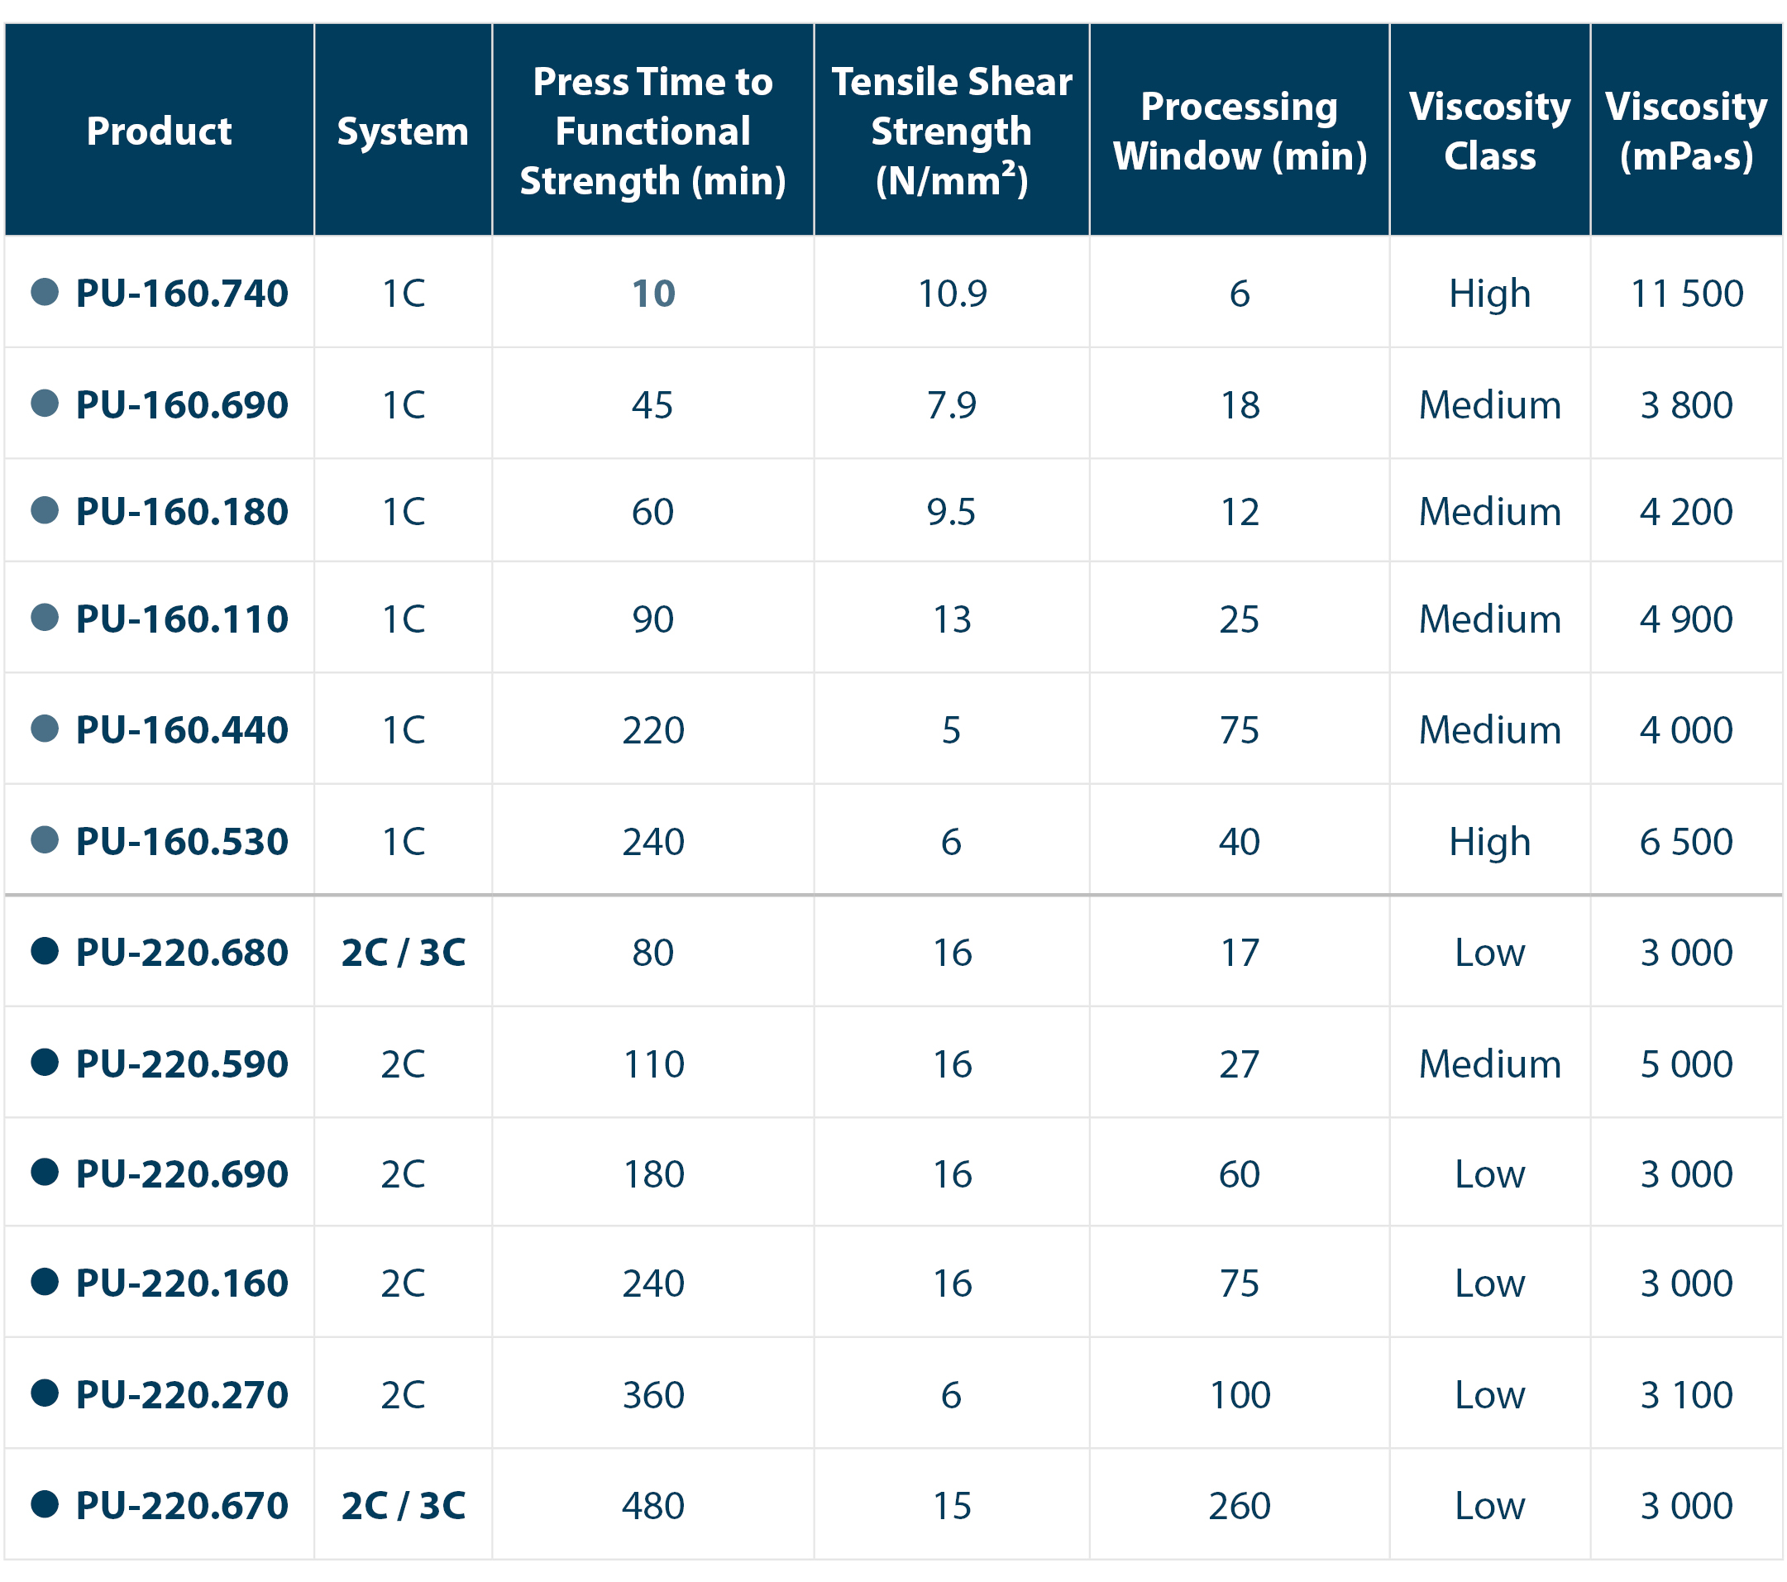This screenshot has height=1582, width=1787.
Task: Click viscosity value 3 100
Action: (1686, 1395)
